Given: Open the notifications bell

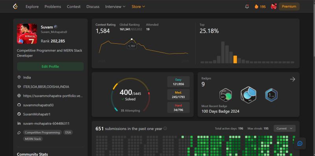Looking at the screenshot, I should pos(247,6).
